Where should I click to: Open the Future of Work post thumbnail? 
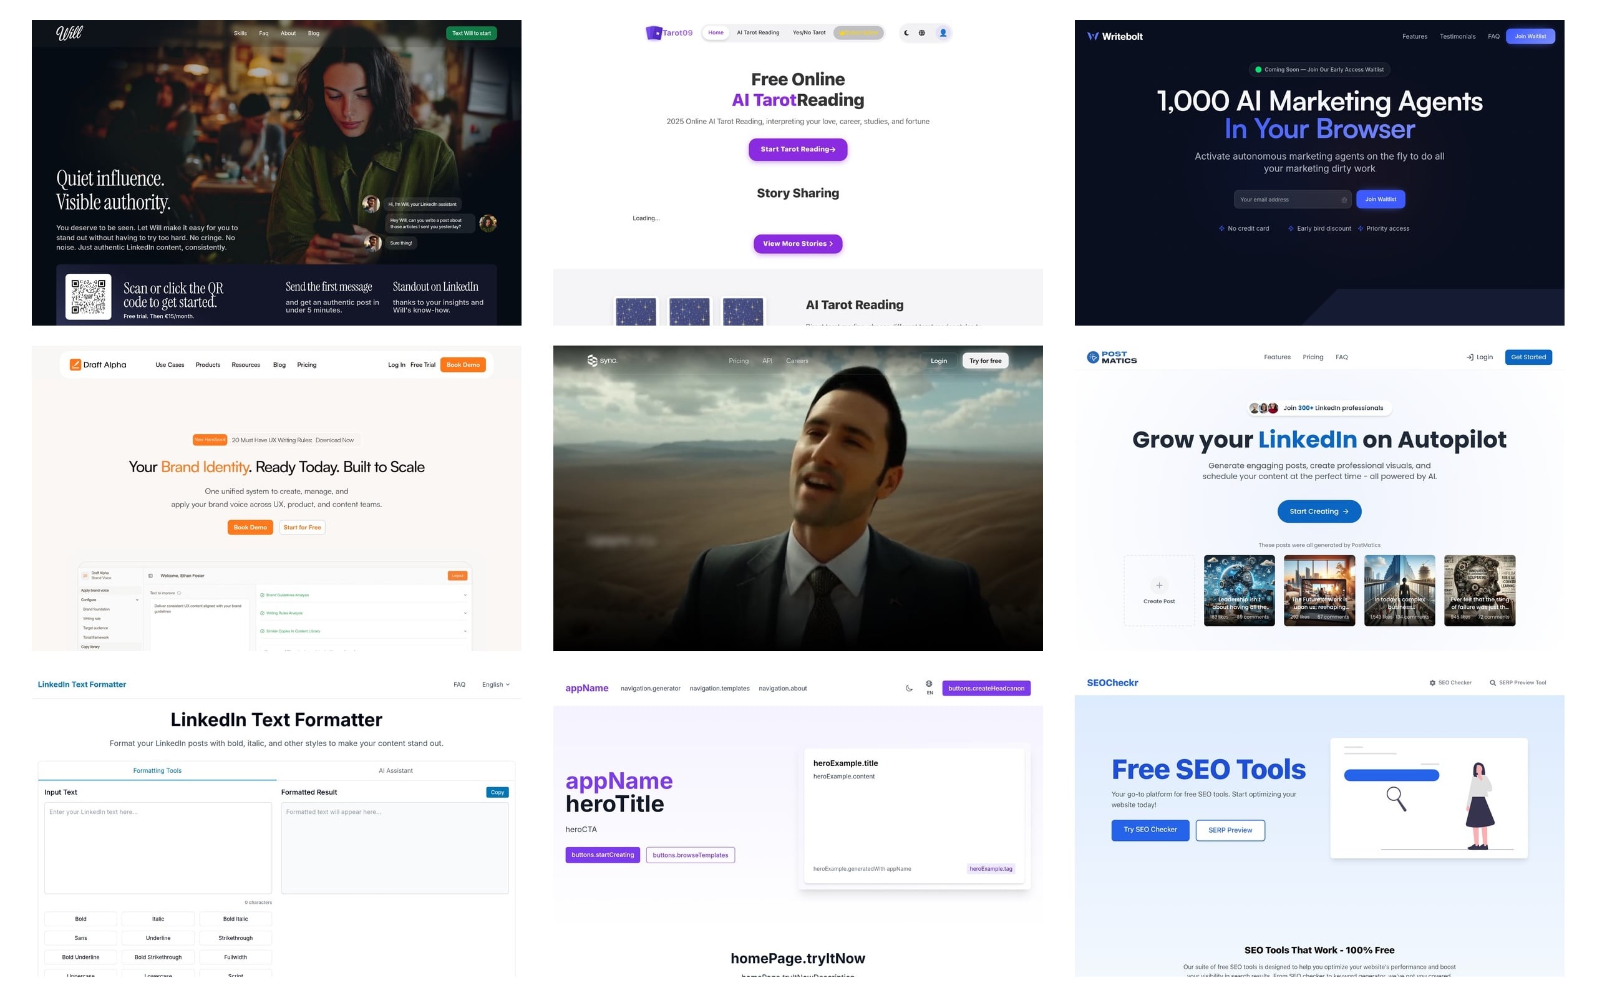click(1319, 590)
